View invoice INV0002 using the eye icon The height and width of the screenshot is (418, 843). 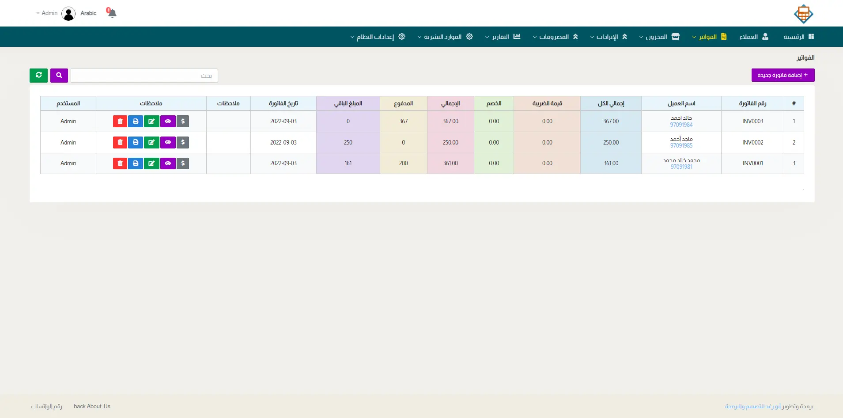pos(168,143)
